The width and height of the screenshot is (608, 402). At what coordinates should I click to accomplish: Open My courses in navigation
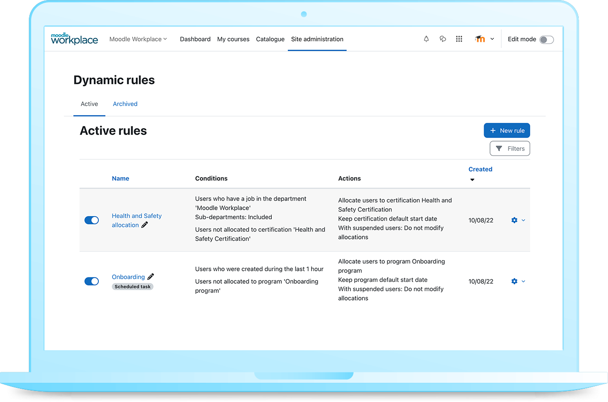click(x=233, y=39)
